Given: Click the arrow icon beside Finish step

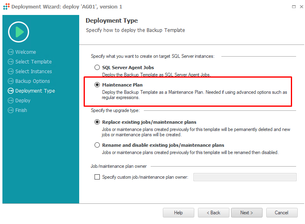Looking at the screenshot, I should 11,110.
